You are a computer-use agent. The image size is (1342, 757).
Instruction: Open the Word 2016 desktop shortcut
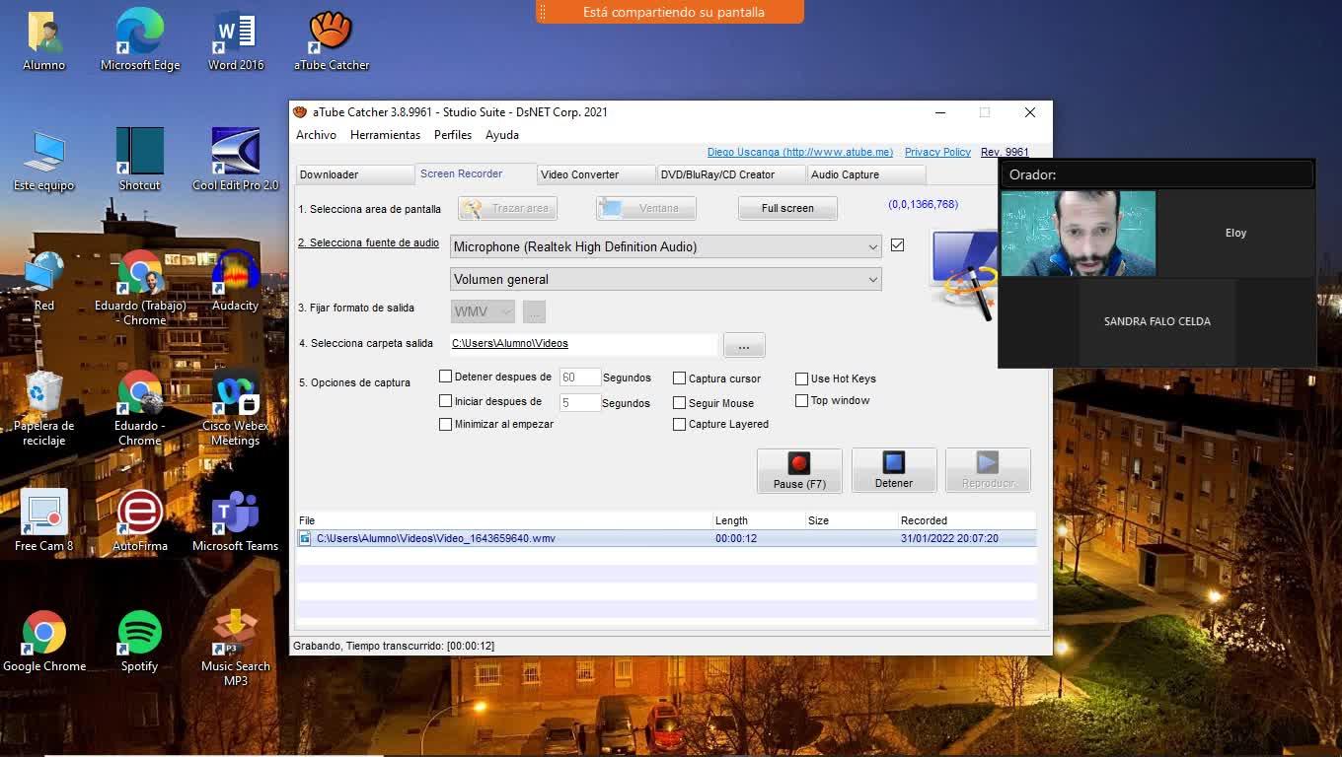[x=236, y=40]
